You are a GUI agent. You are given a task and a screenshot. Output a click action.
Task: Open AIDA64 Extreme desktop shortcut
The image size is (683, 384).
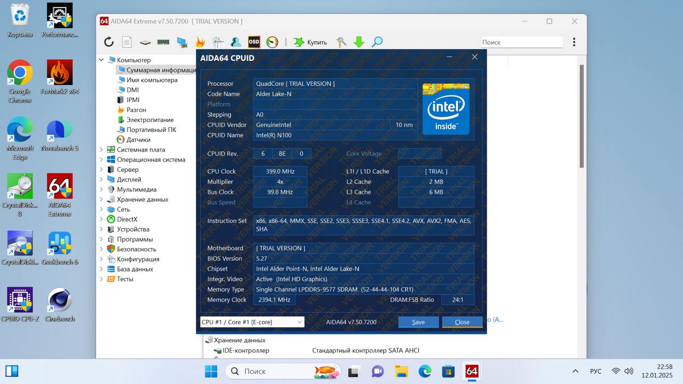pos(60,195)
